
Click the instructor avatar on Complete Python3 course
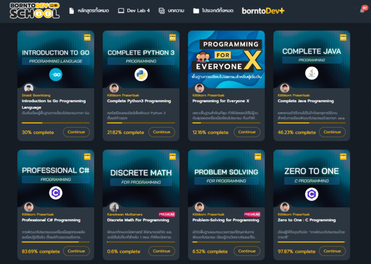click(114, 88)
